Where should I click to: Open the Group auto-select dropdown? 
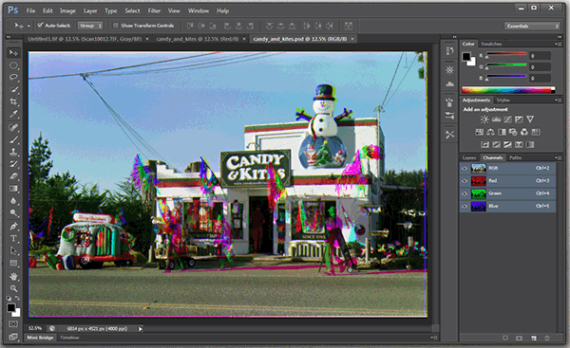click(90, 26)
